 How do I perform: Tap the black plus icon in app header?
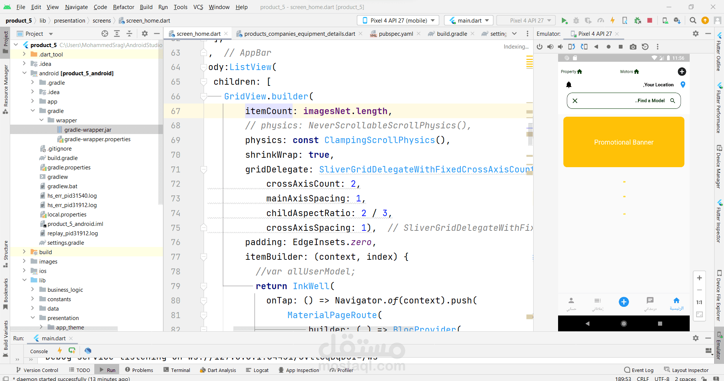(682, 72)
